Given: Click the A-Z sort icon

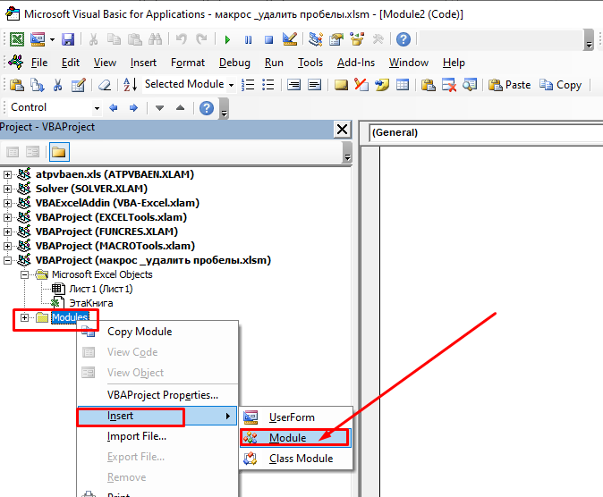Looking at the screenshot, I should coord(130,85).
